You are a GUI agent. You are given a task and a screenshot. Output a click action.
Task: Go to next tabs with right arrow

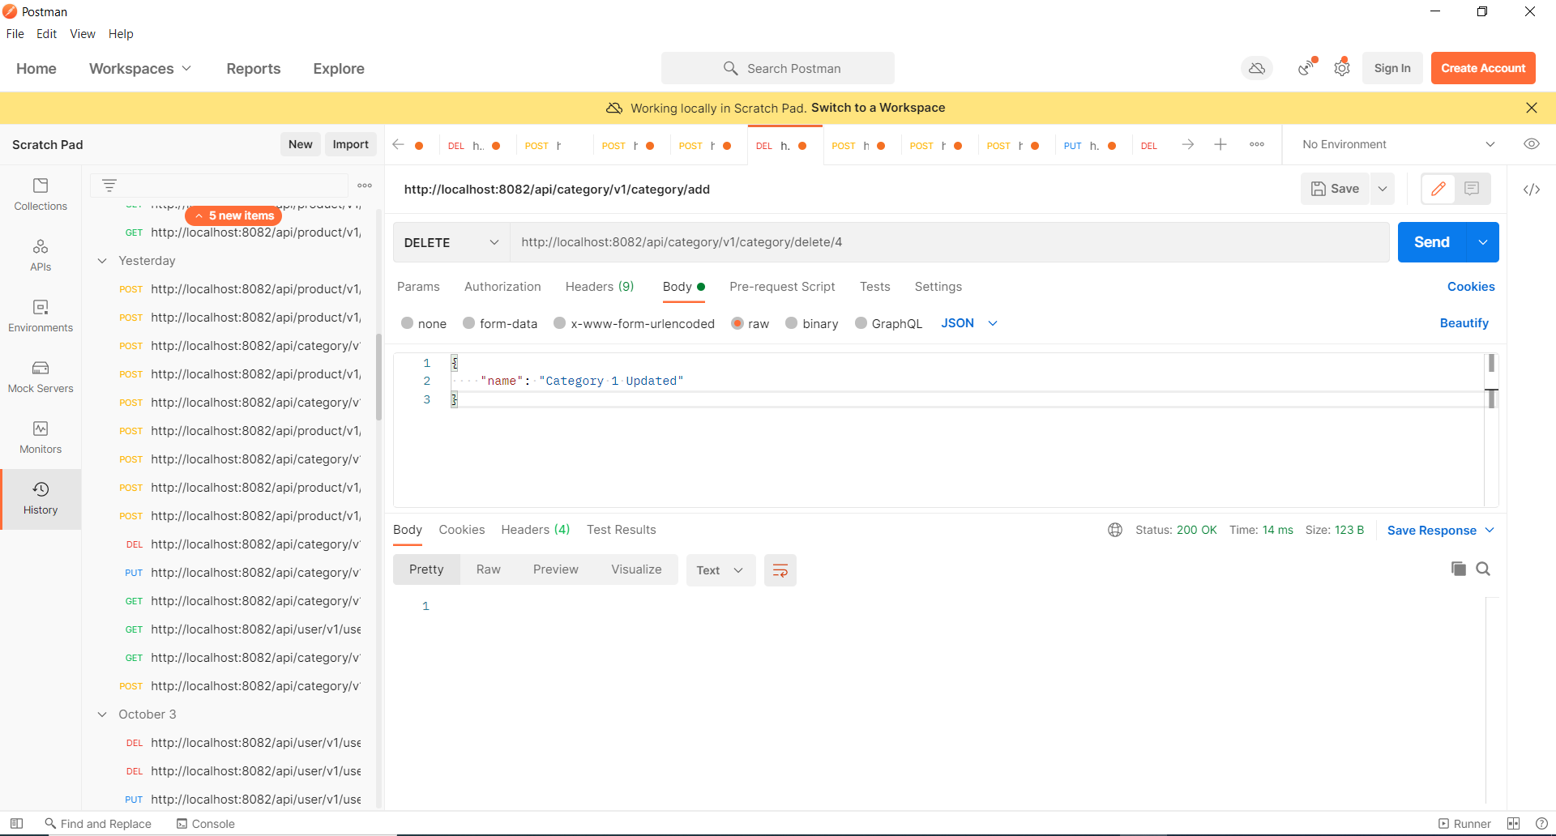pos(1188,144)
